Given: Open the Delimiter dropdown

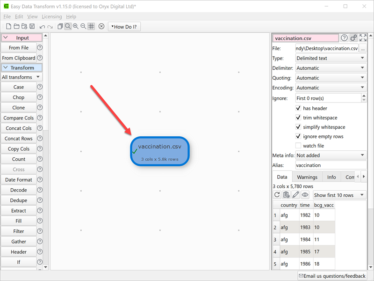Looking at the screenshot, I should pos(331,68).
